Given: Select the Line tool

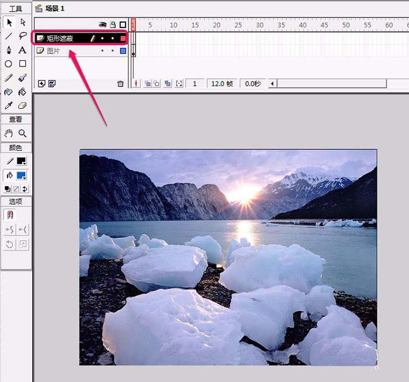Looking at the screenshot, I should [x=9, y=36].
